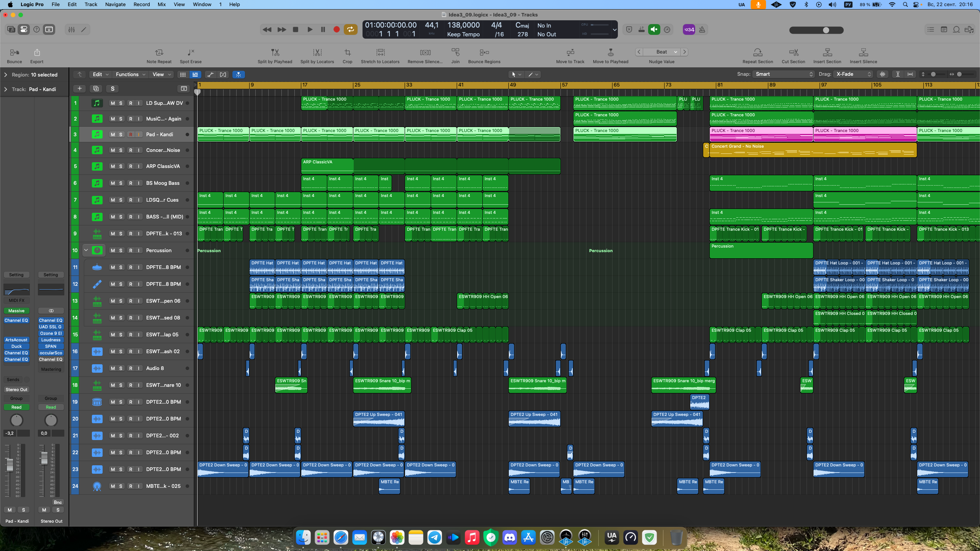Screen dimensions: 980x551
Task: Click the Cut Section icon
Action: pos(793,52)
